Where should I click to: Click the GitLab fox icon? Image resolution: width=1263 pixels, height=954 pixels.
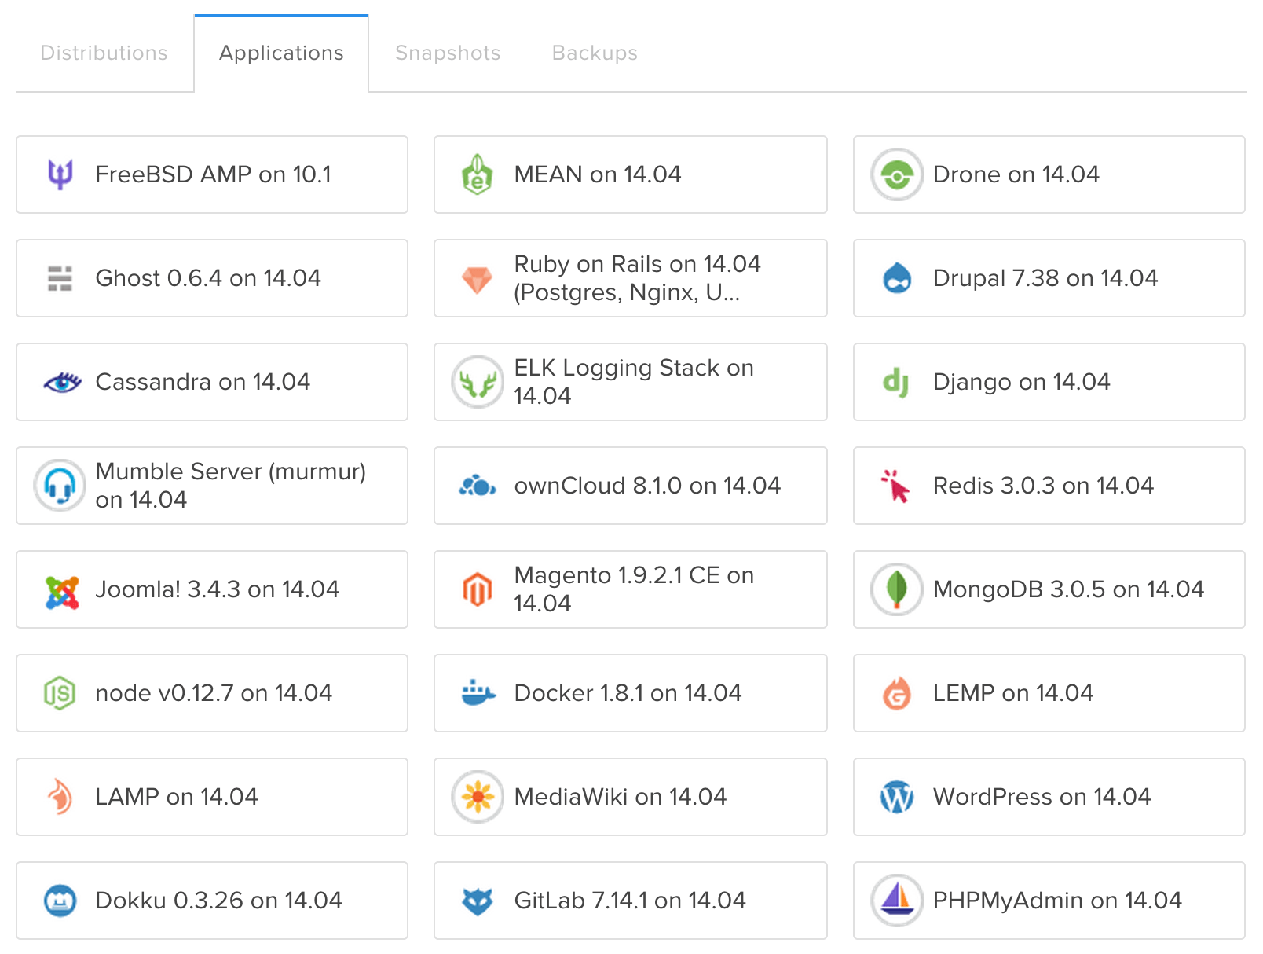pos(478,901)
